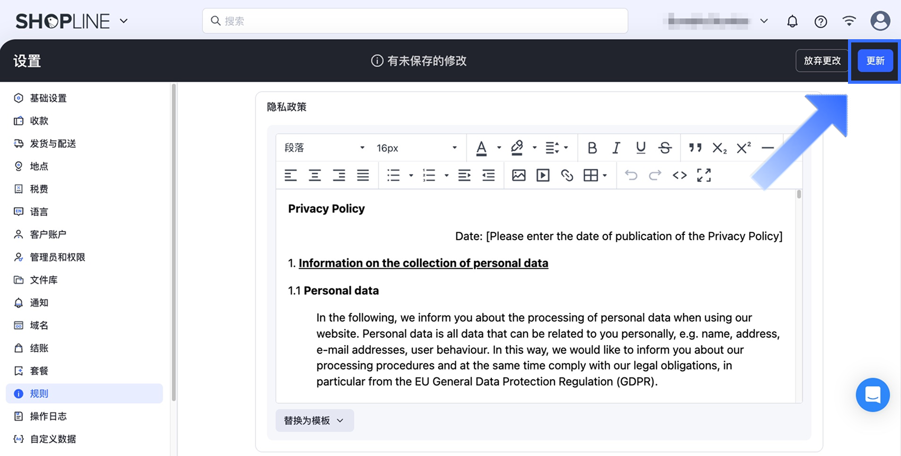
Task: Open the notifications bell
Action: click(x=792, y=21)
